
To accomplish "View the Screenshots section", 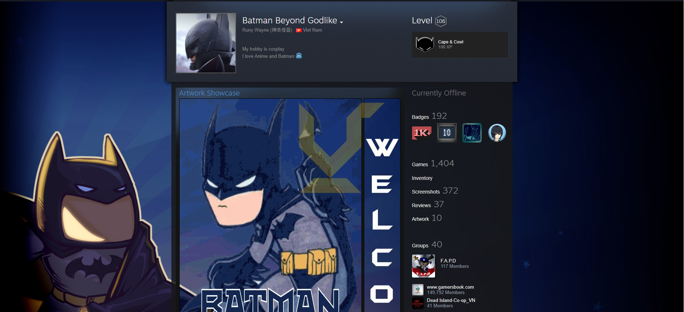I will coord(425,192).
